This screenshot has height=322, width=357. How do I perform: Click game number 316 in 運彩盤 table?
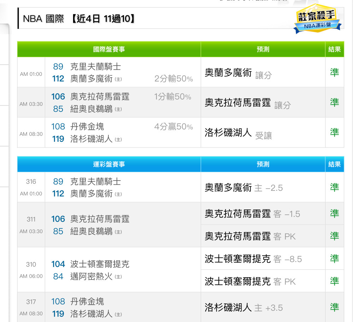click(x=31, y=182)
